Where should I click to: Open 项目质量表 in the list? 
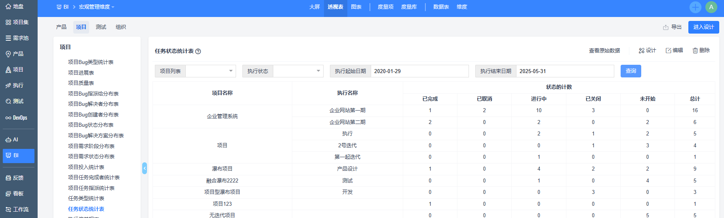(x=81, y=83)
